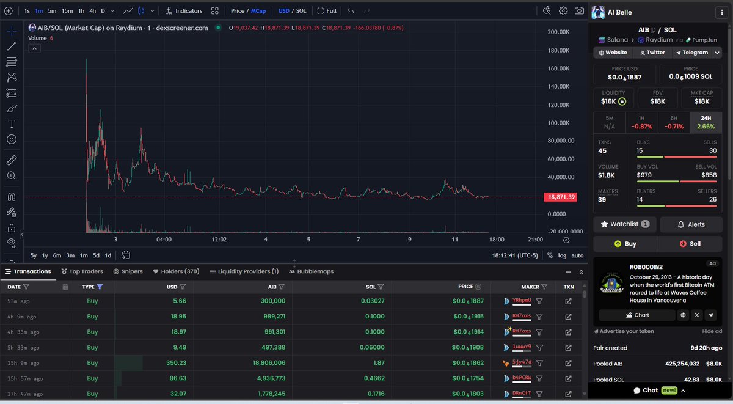Expand more social links chevron
This screenshot has width=733, height=404.
pyautogui.click(x=717, y=53)
